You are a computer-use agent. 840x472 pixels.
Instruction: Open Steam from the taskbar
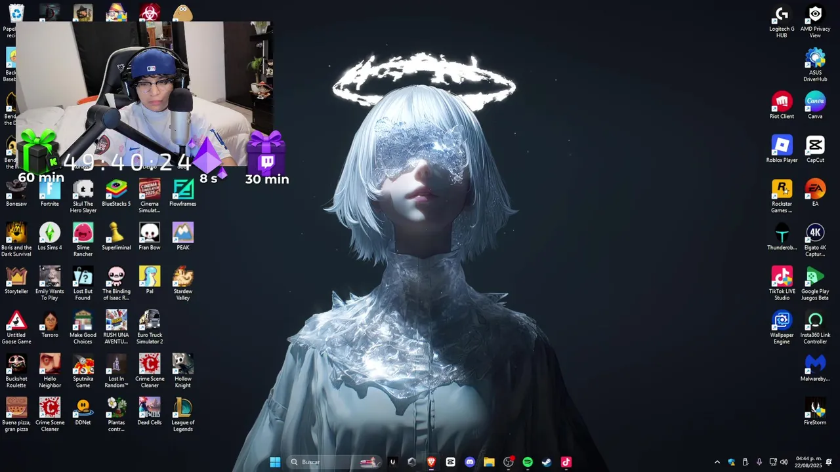pyautogui.click(x=547, y=462)
